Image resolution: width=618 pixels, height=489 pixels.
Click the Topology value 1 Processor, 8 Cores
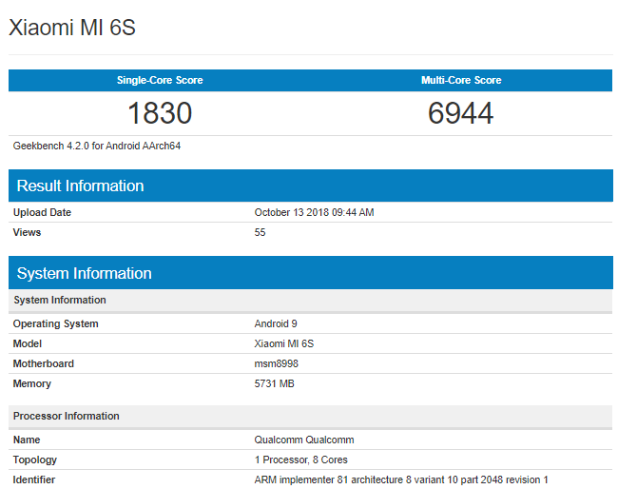tap(301, 460)
